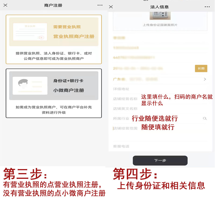The image size is (215, 202).
Task: Click the 身份证+银行卡 heading text
Action: [68, 81]
